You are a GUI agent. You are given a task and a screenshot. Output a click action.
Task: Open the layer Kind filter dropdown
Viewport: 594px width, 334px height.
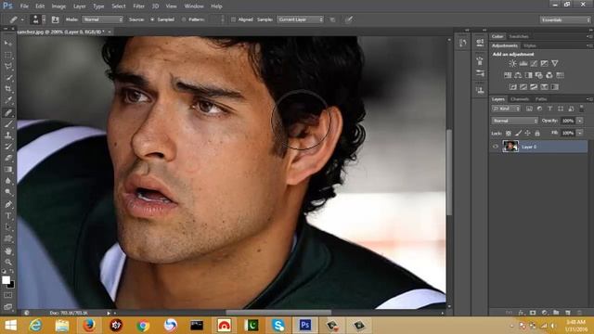pyautogui.click(x=506, y=109)
